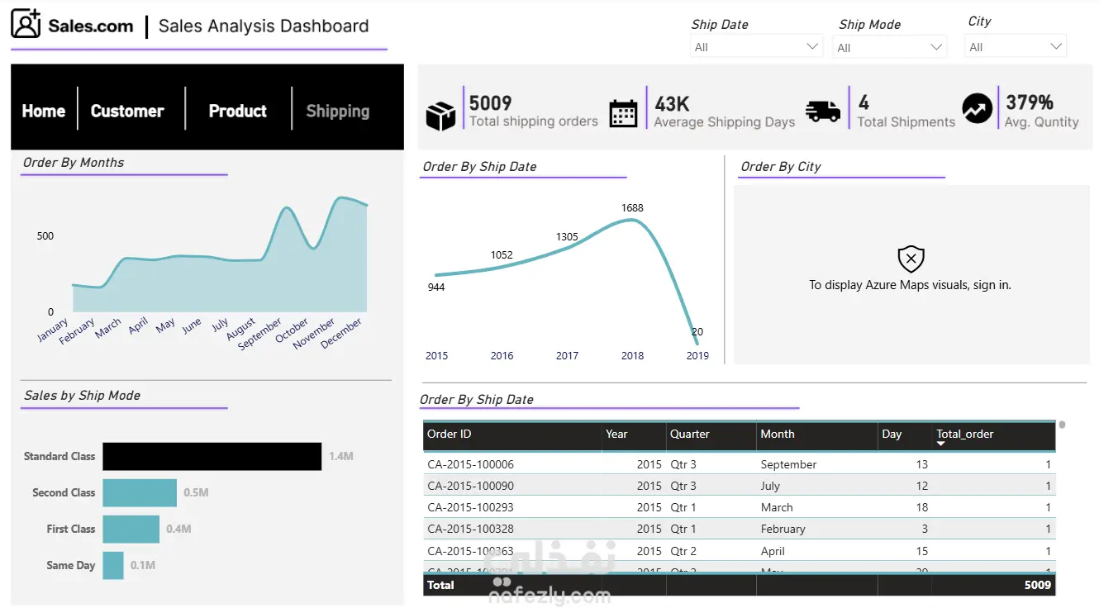Click the 1688 data point for 2018
The width and height of the screenshot is (1099, 608).
(x=633, y=220)
